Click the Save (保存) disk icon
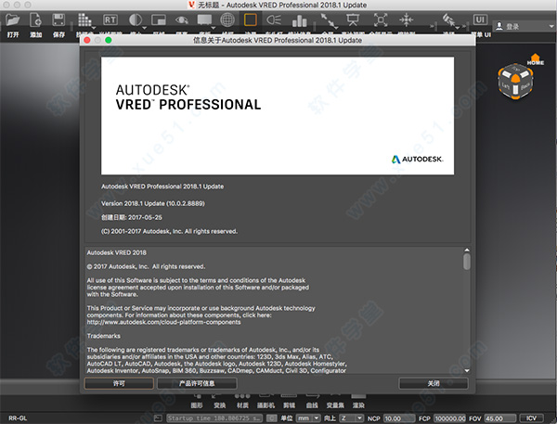This screenshot has width=557, height=424. 58,19
